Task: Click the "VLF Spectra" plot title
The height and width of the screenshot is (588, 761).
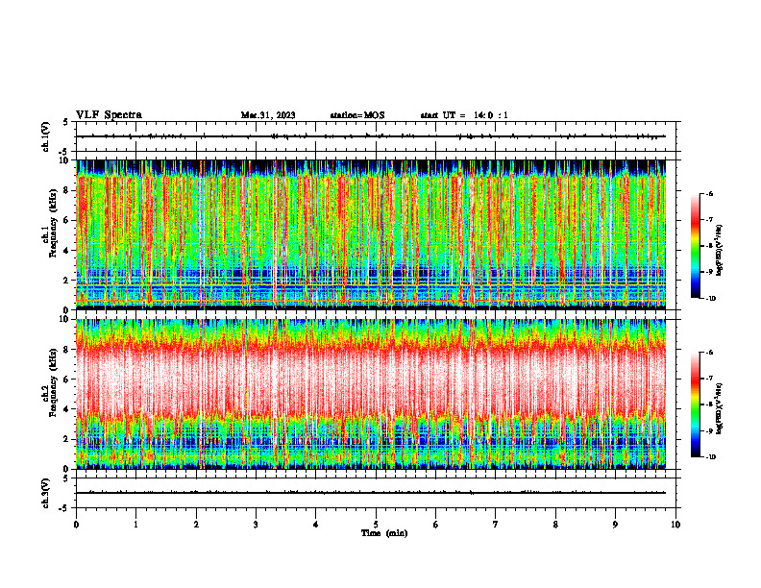Action: coord(109,115)
